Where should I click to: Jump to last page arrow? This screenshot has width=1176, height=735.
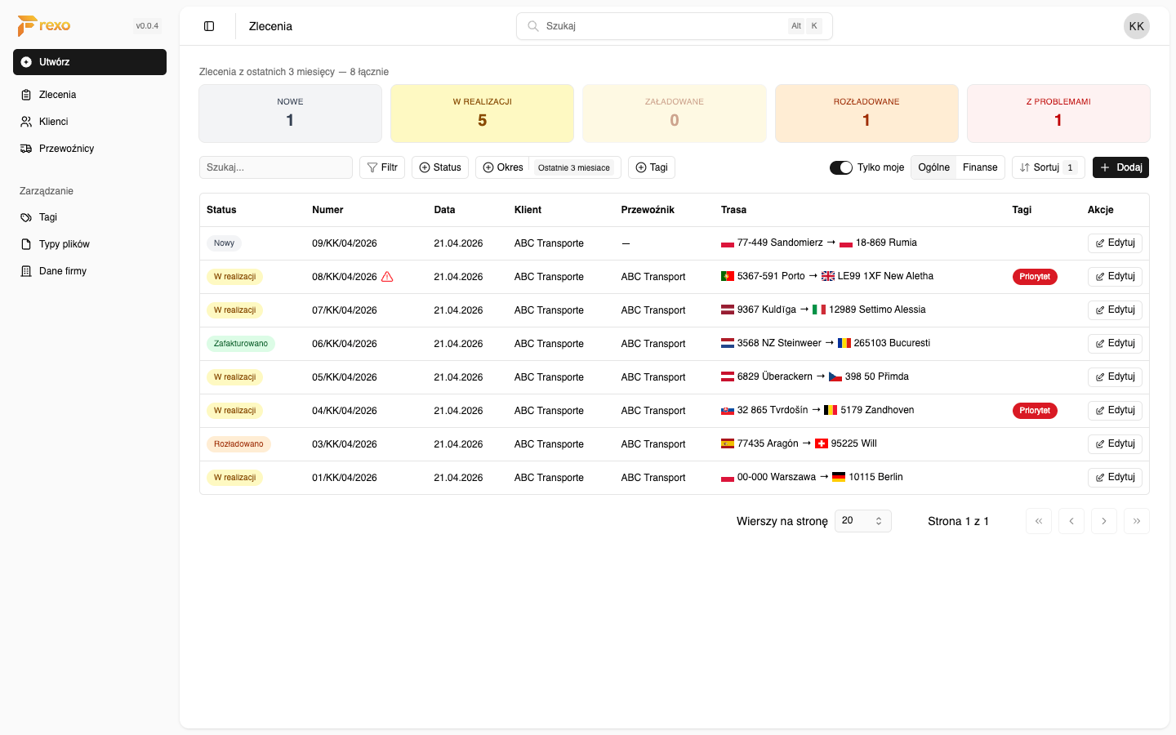1136,521
